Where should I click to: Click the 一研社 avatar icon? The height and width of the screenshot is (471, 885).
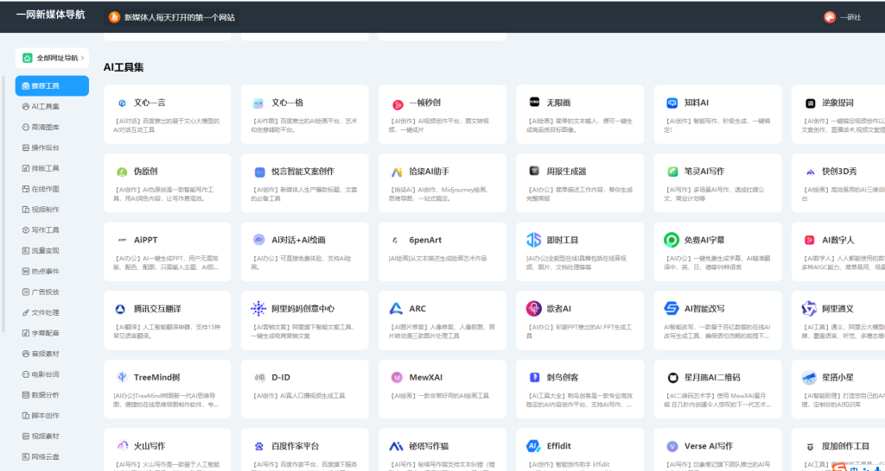point(829,17)
